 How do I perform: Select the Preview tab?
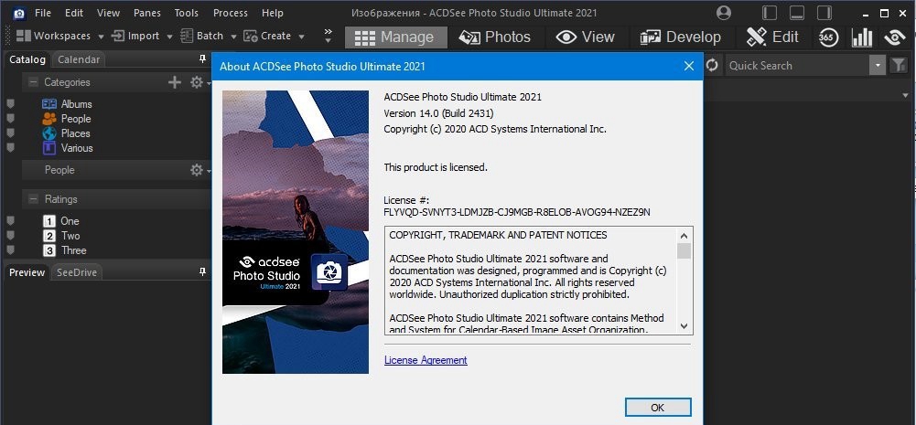pyautogui.click(x=27, y=272)
